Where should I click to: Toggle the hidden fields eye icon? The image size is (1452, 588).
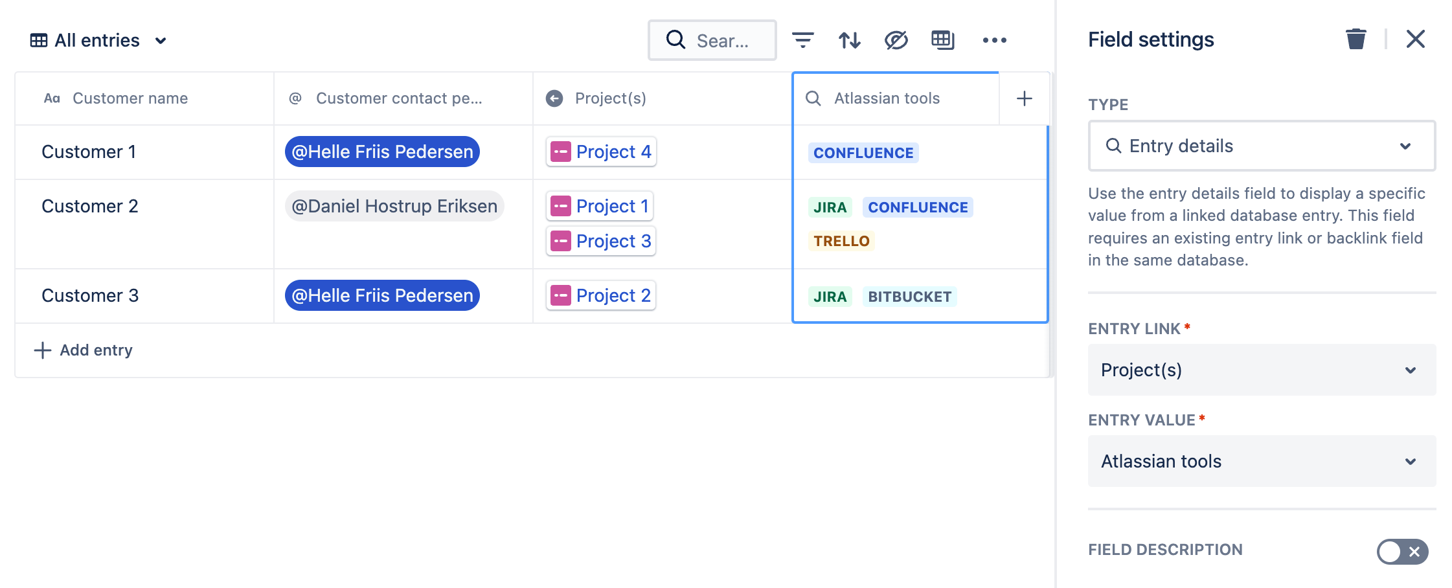tap(896, 40)
